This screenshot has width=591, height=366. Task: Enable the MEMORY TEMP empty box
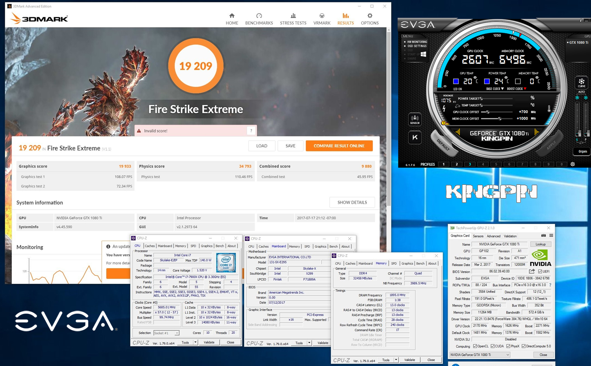(x=518, y=81)
